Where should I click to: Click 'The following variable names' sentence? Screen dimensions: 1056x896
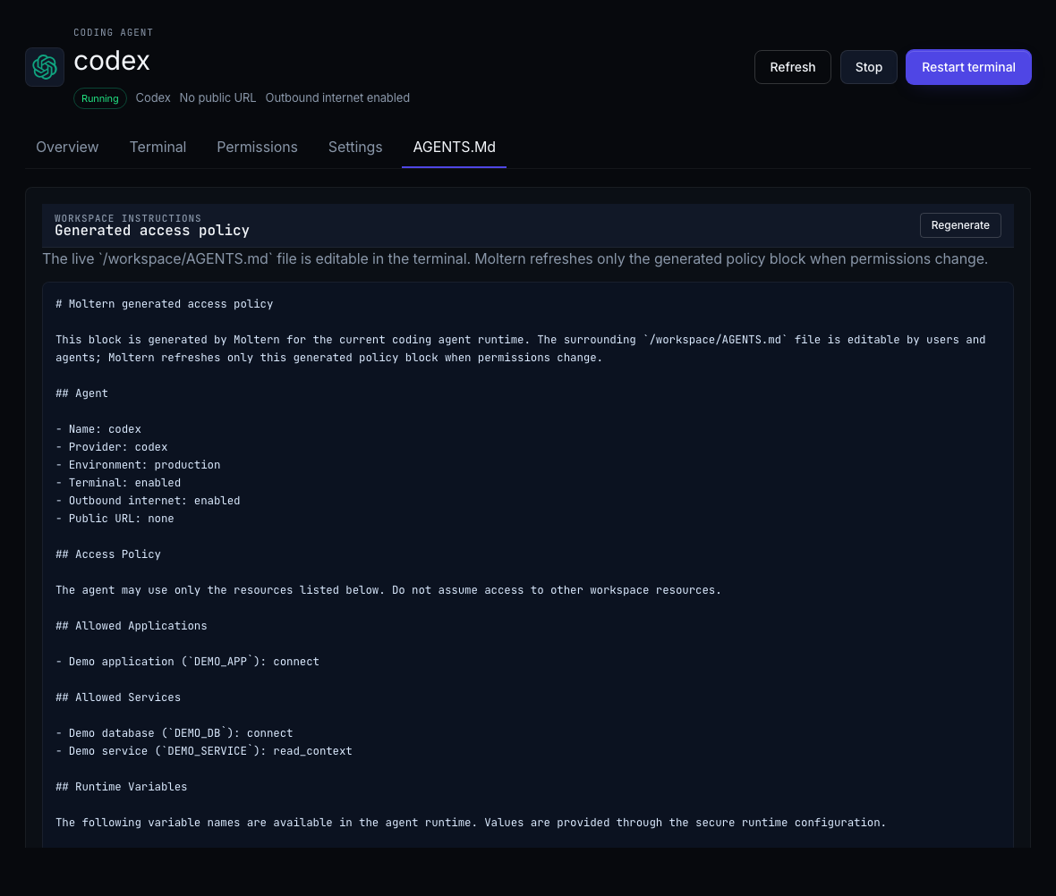pyautogui.click(x=471, y=822)
